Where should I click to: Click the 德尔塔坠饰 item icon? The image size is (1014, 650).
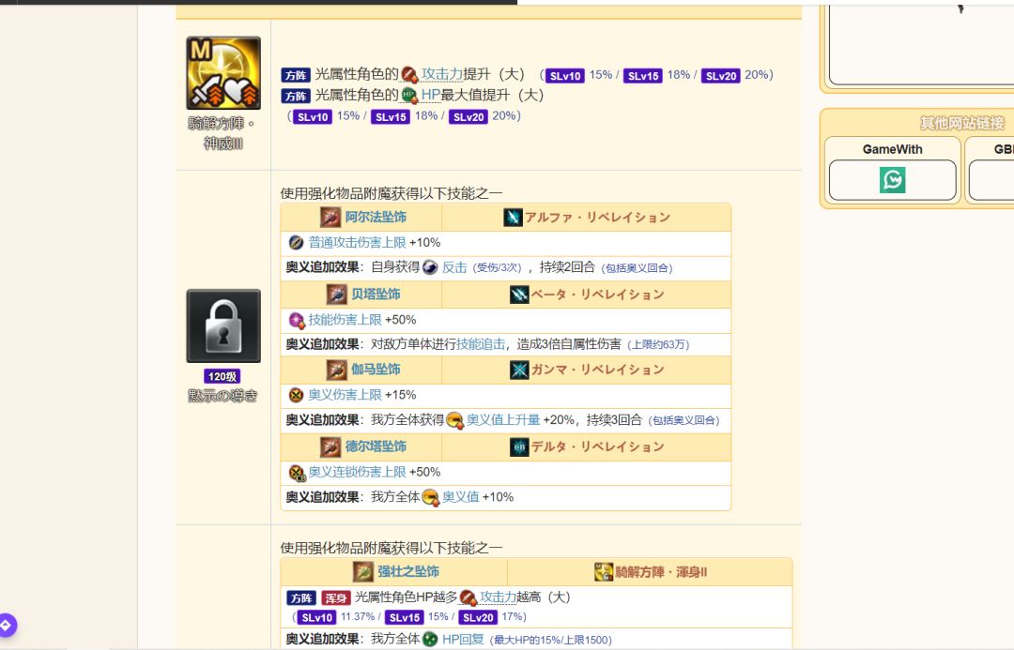click(330, 446)
